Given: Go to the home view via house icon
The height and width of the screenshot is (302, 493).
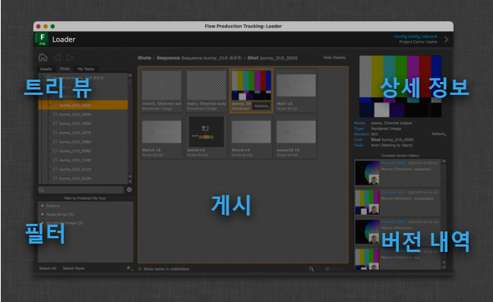Looking at the screenshot, I should (43, 58).
